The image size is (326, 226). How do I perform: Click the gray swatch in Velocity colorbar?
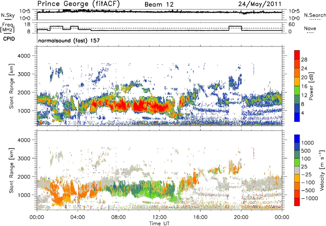[297, 170]
